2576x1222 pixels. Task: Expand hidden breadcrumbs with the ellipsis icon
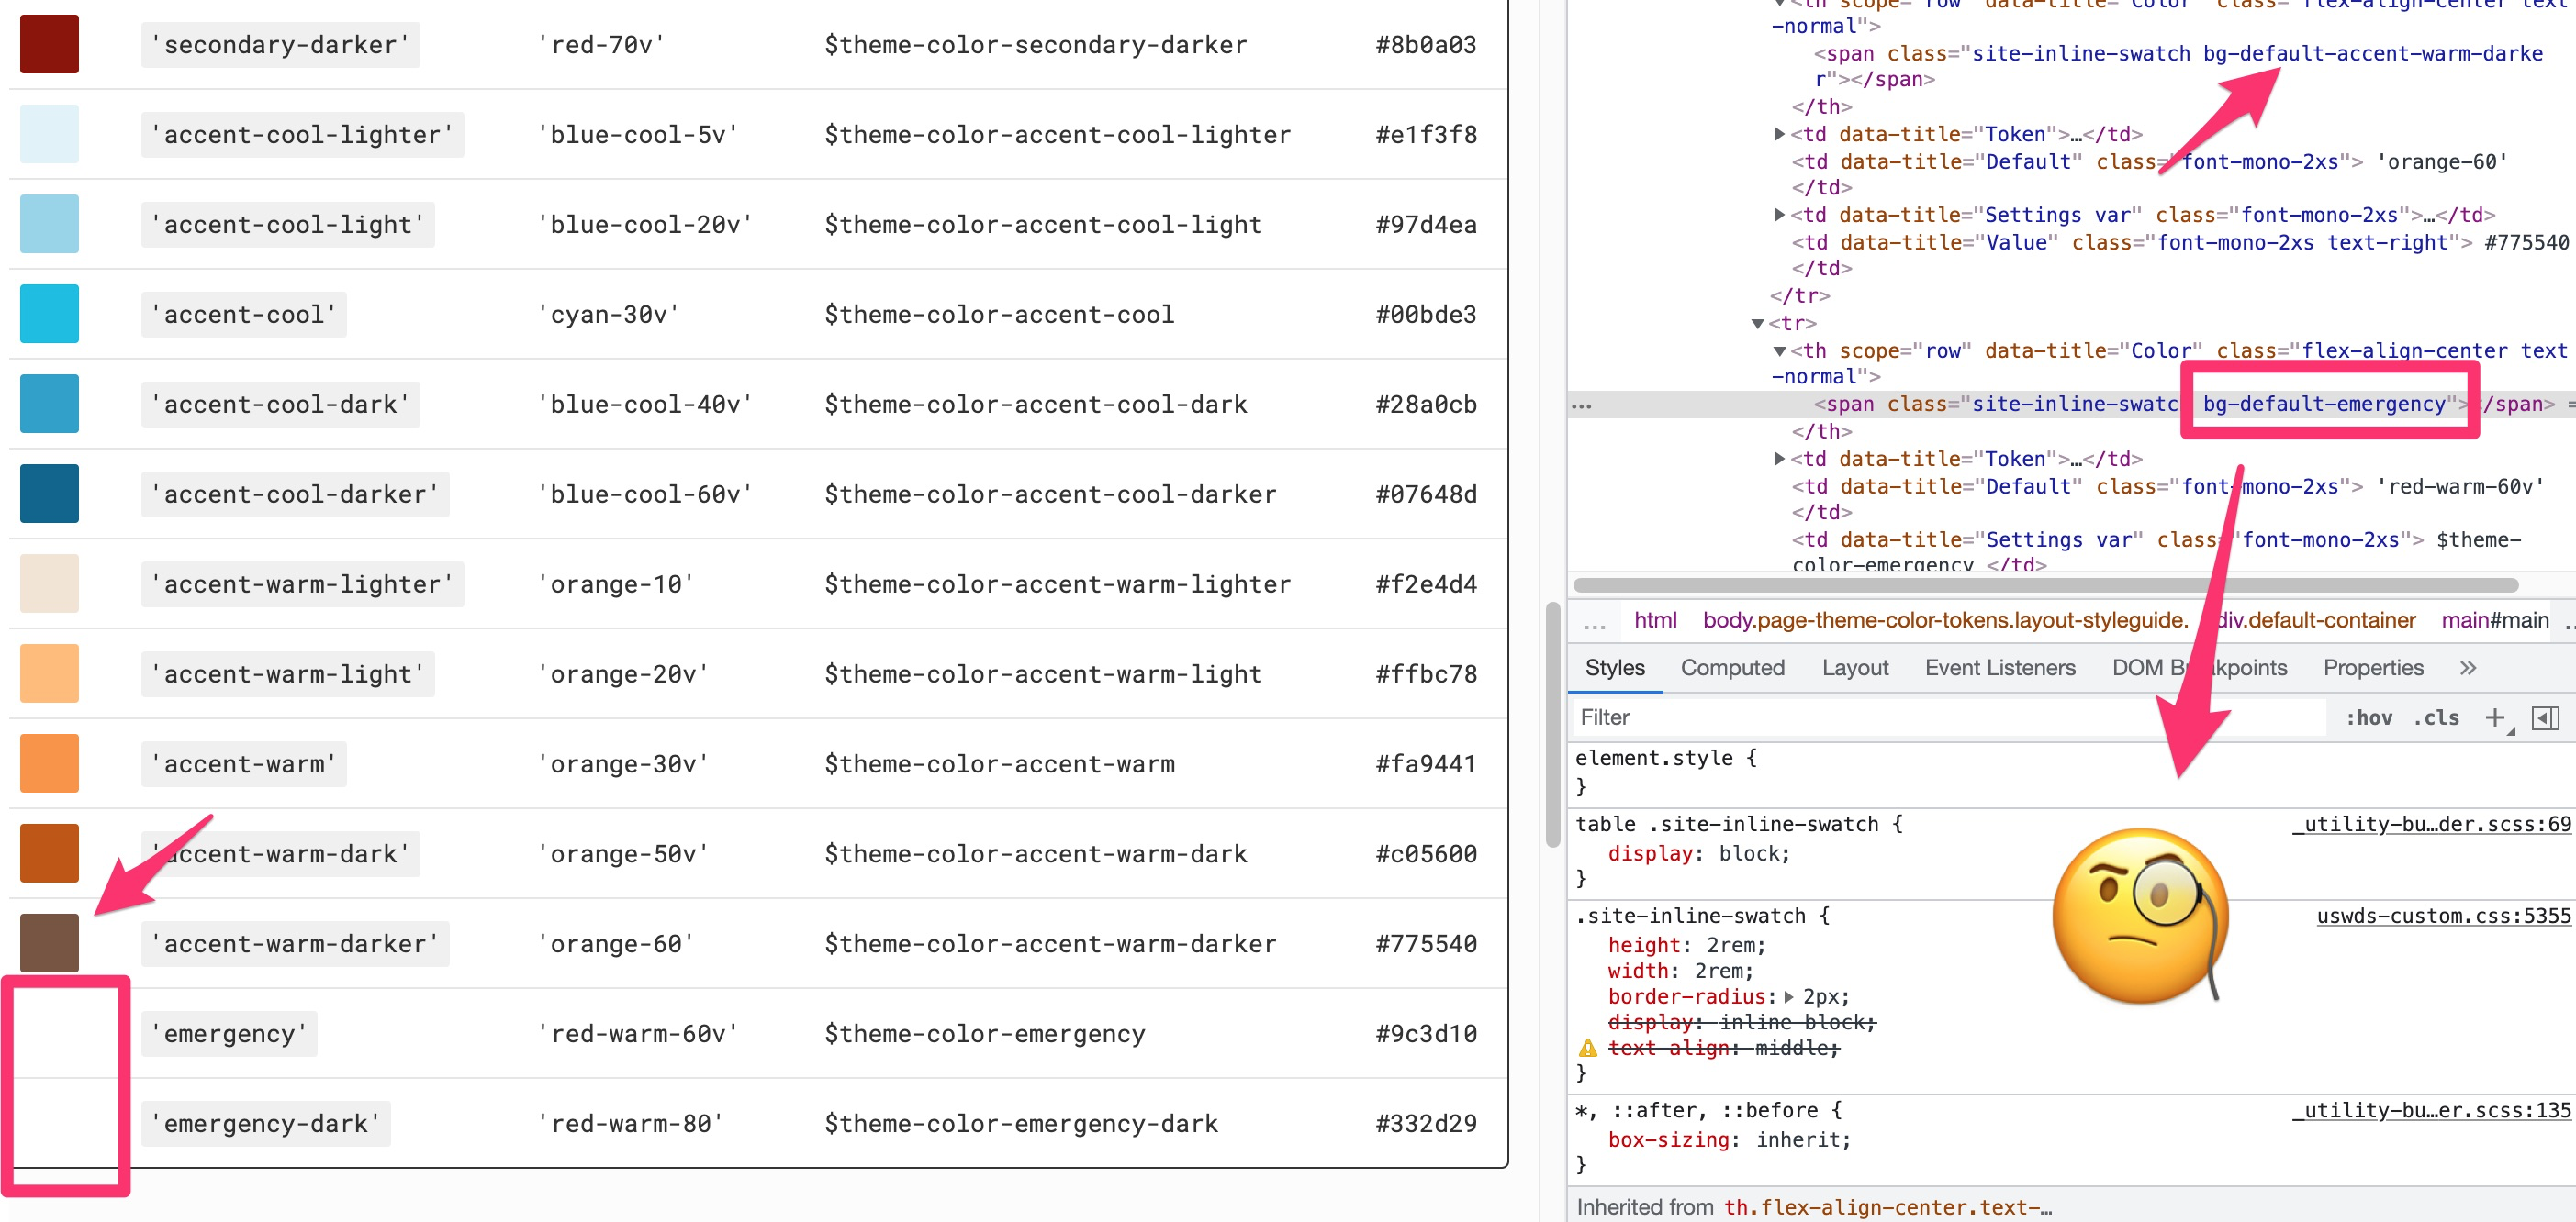[x=1595, y=620]
